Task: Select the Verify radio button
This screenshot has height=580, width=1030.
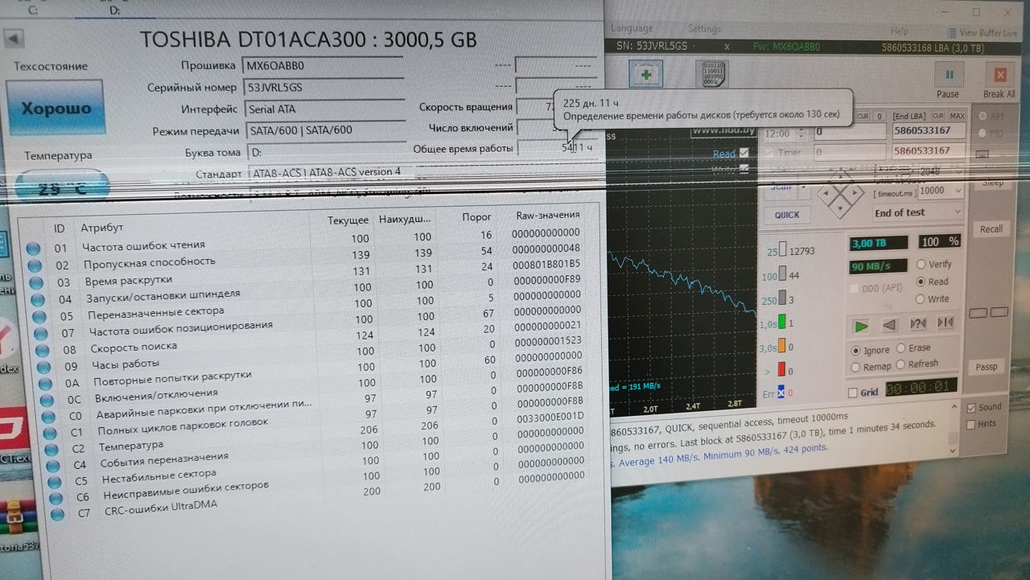Action: [921, 264]
